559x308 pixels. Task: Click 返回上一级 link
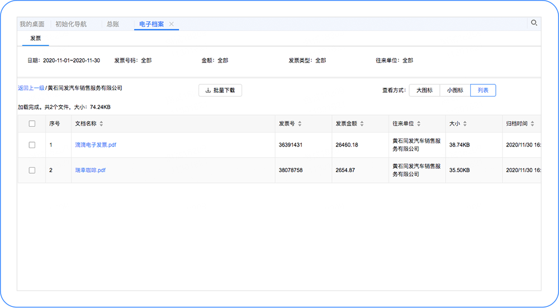31,88
